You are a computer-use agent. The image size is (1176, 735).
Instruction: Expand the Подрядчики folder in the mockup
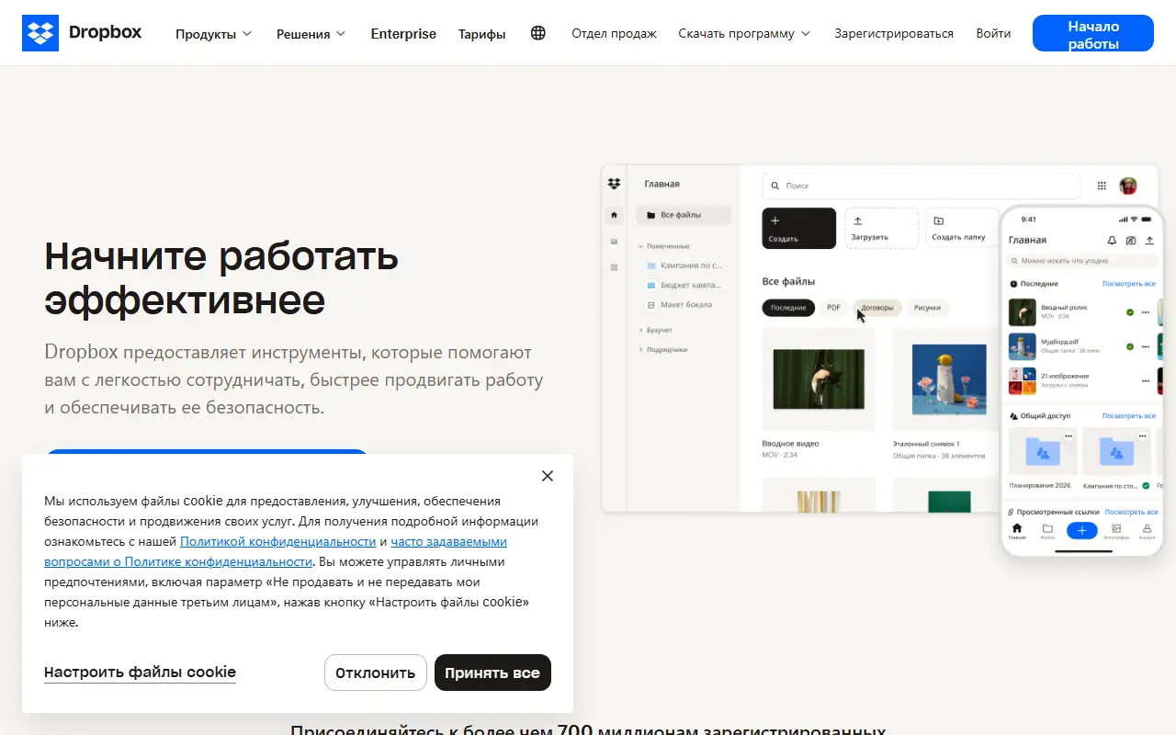pos(663,349)
